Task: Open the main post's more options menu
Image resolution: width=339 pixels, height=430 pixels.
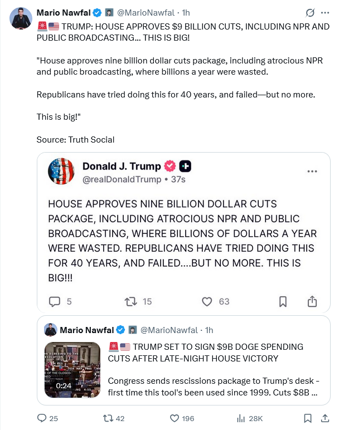Action: [325, 12]
